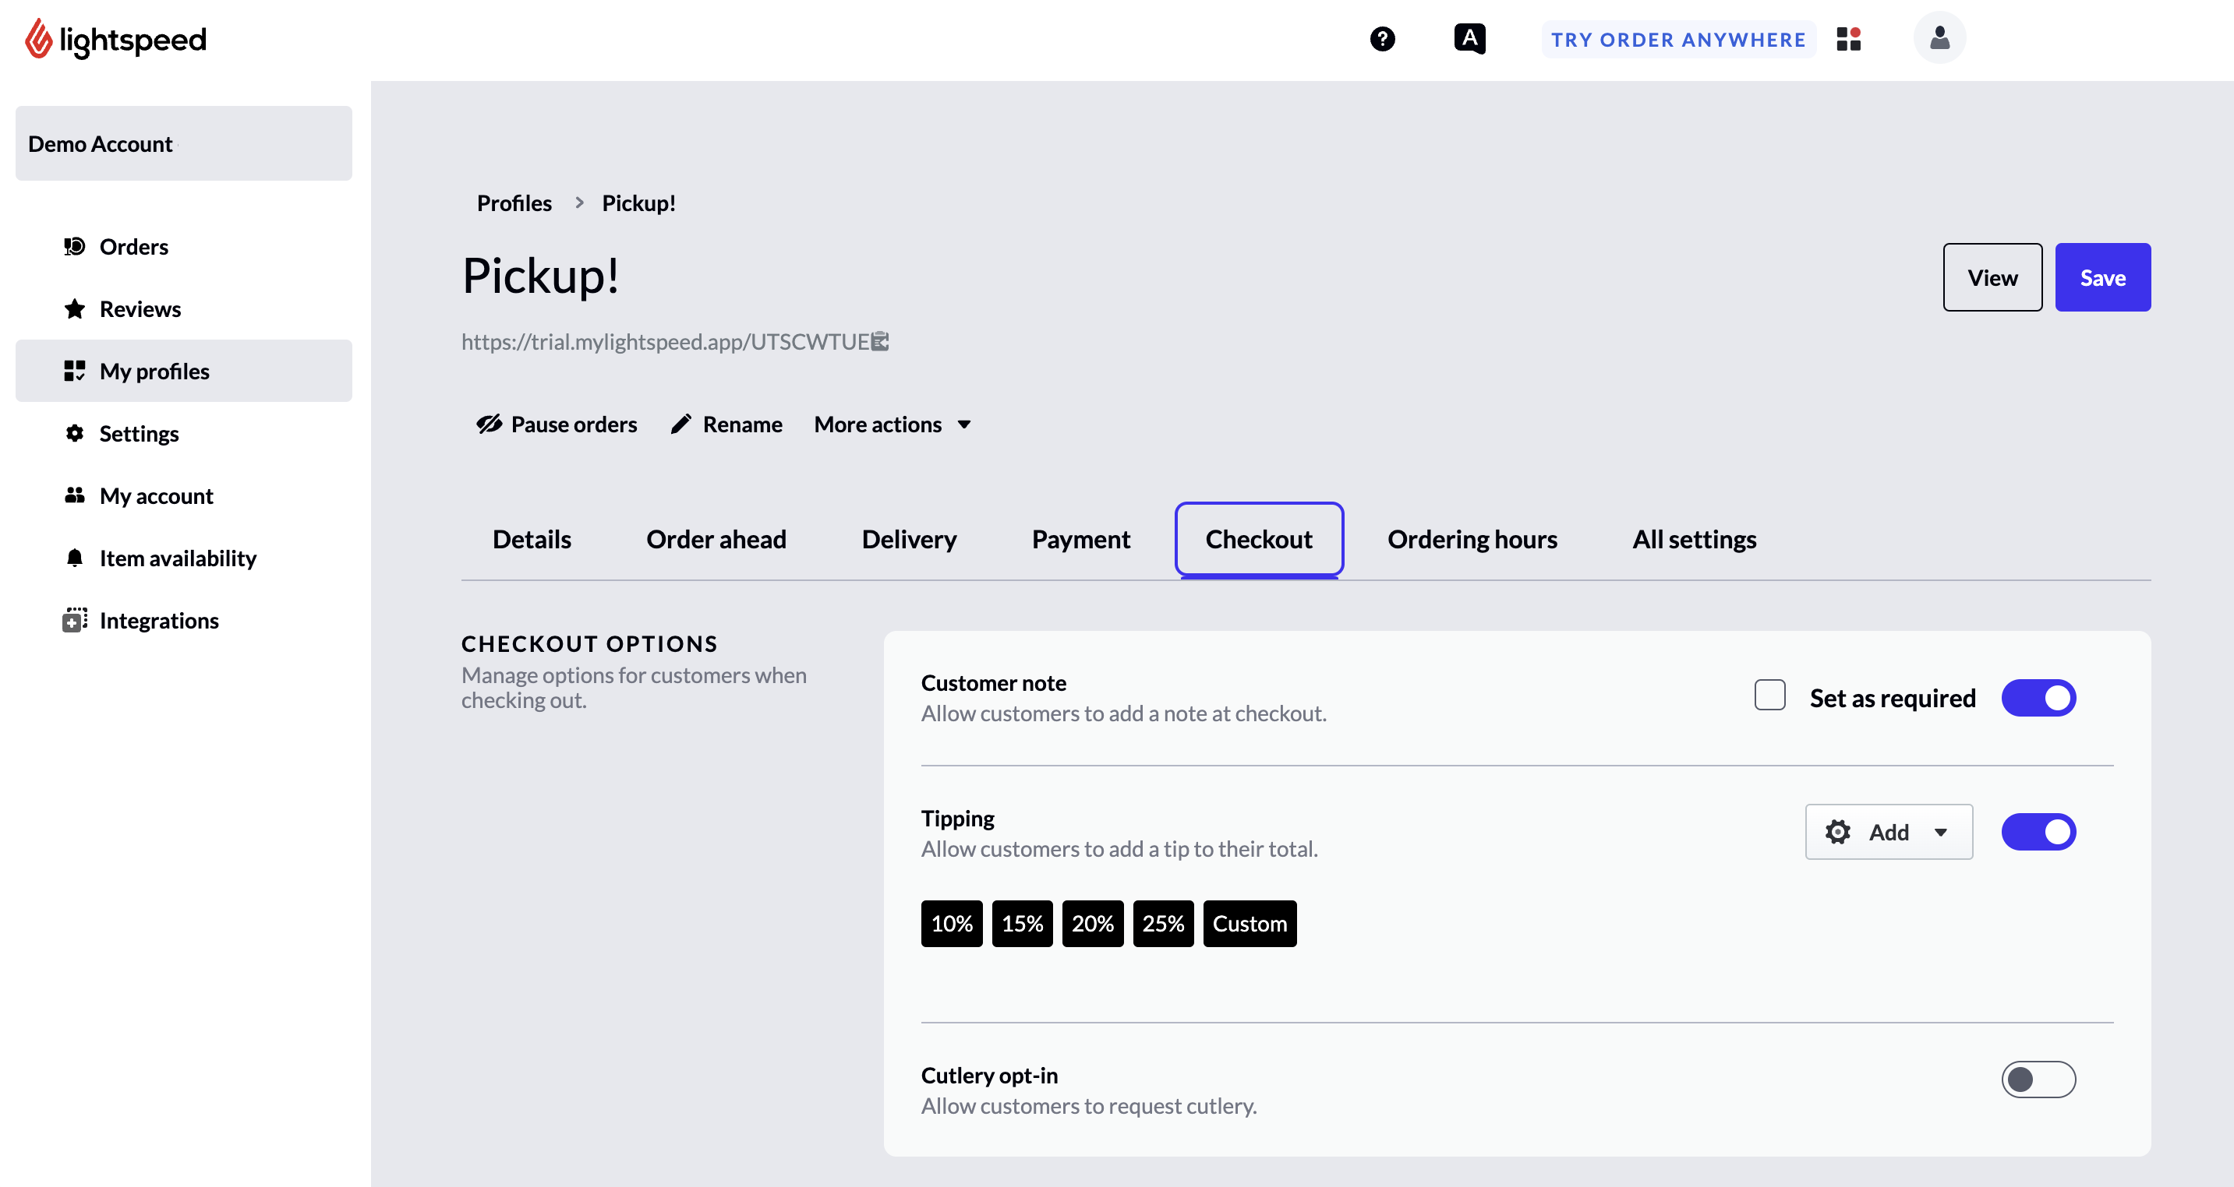Go to Profiles breadcrumb link

click(514, 203)
